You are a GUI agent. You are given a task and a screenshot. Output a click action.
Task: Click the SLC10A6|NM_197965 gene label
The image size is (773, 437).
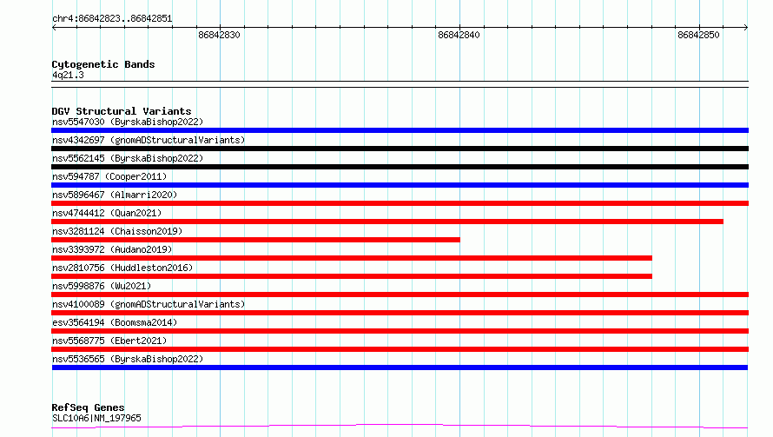click(96, 418)
